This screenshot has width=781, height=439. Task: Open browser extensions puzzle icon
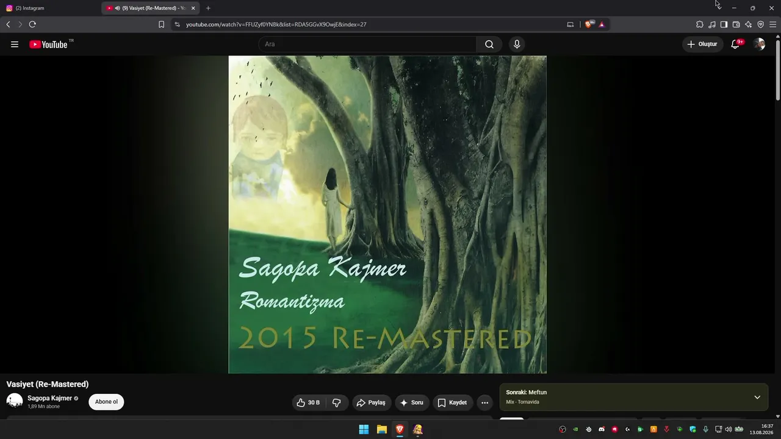(700, 24)
